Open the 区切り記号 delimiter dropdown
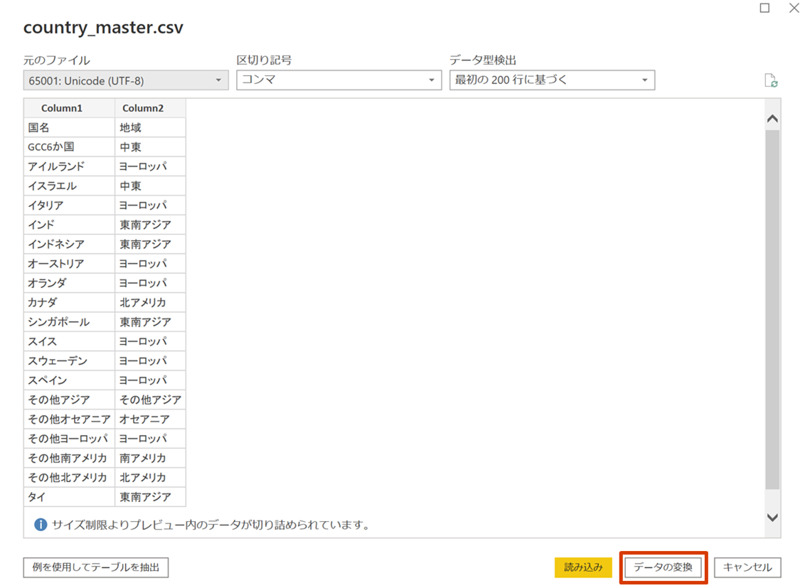This screenshot has width=805, height=588. [338, 80]
